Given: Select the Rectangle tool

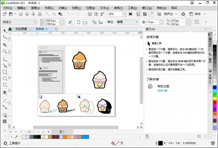Looking at the screenshot, I should (x=5, y=72).
